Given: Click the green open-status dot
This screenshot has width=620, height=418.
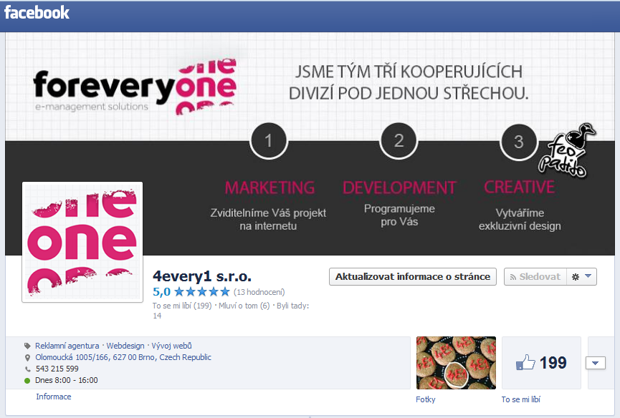Looking at the screenshot, I should pyautogui.click(x=27, y=381).
